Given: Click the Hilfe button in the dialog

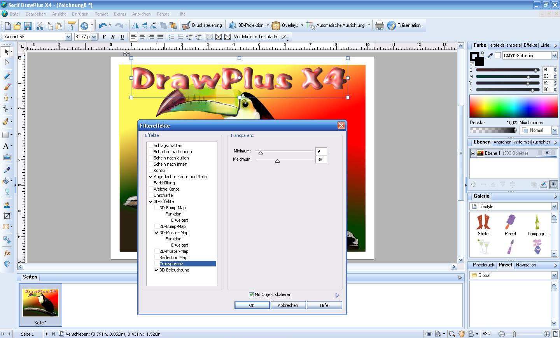Looking at the screenshot, I should [324, 305].
